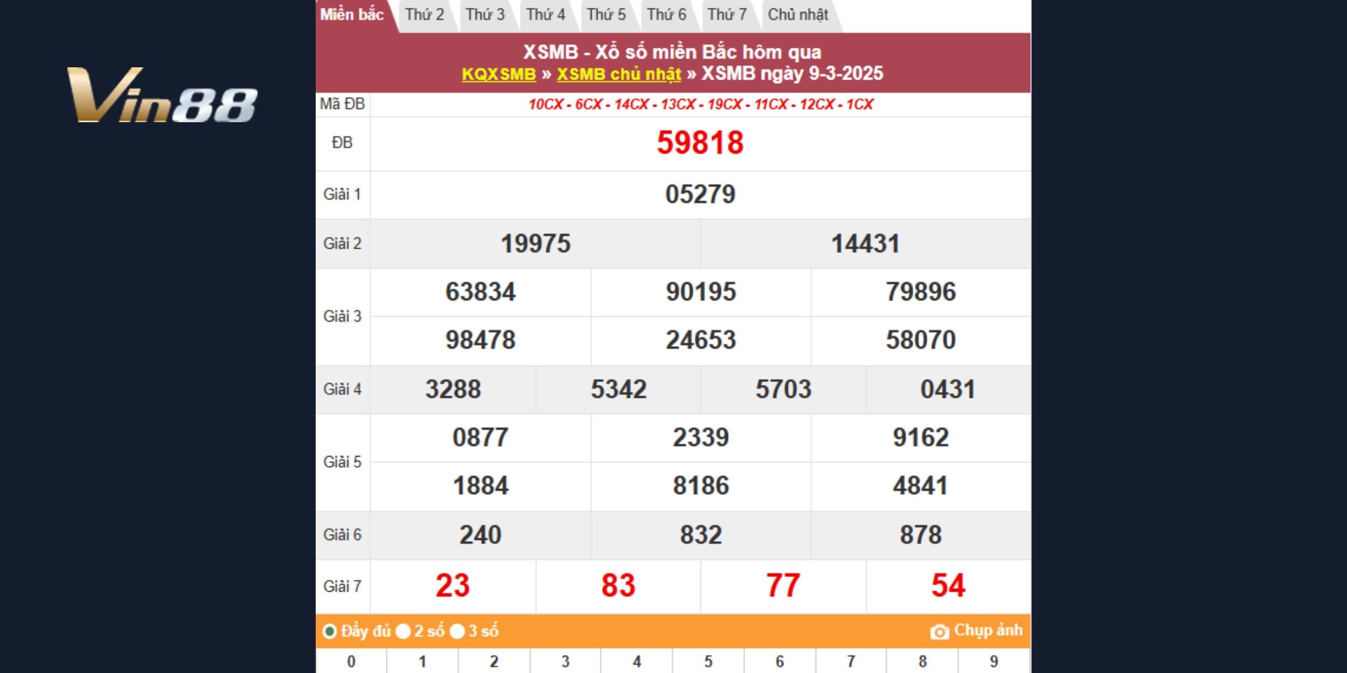Click the Giải 7 number 83
This screenshot has width=1347, height=673.
tap(619, 586)
